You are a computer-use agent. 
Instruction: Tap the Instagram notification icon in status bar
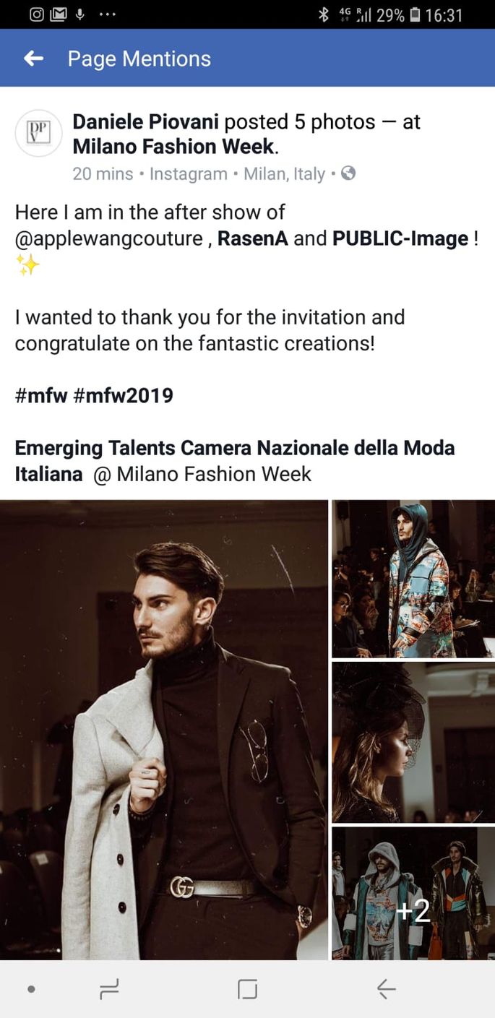37,14
